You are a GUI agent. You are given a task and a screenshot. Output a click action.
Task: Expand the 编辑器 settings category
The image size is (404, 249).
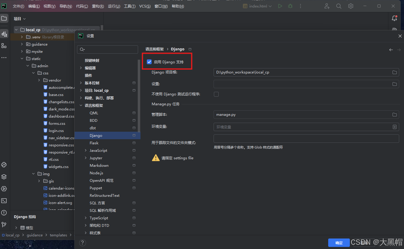coord(81,68)
